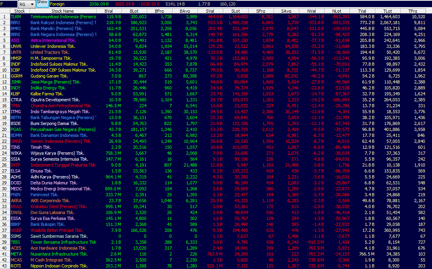Select the AKRA stock code
Image resolution: width=432 pixels, height=269 pixels.
pyautogui.click(x=16, y=201)
